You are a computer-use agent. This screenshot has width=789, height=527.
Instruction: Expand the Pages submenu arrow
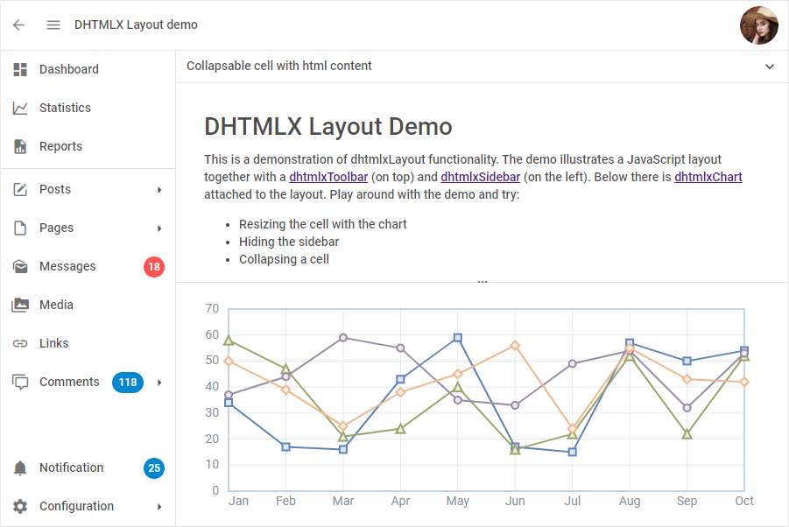coord(159,228)
